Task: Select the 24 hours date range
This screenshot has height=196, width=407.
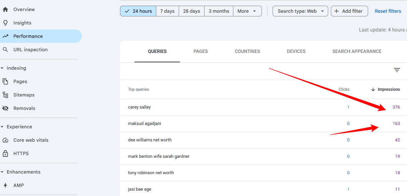Action: coord(138,11)
